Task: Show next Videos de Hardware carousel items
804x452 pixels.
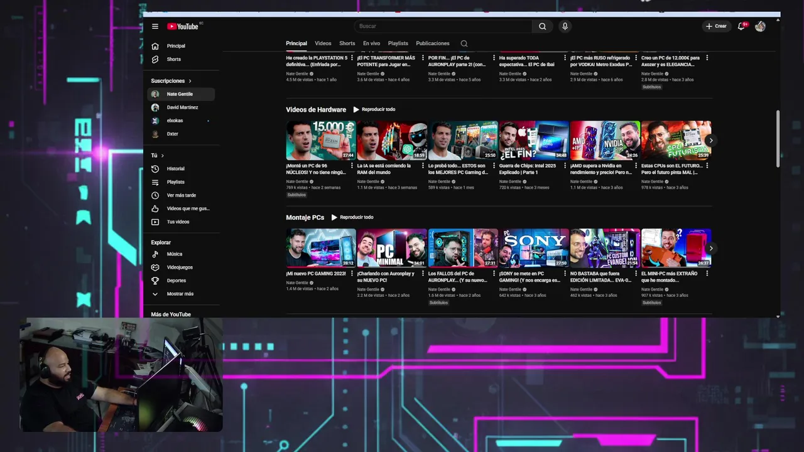Action: [x=710, y=140]
